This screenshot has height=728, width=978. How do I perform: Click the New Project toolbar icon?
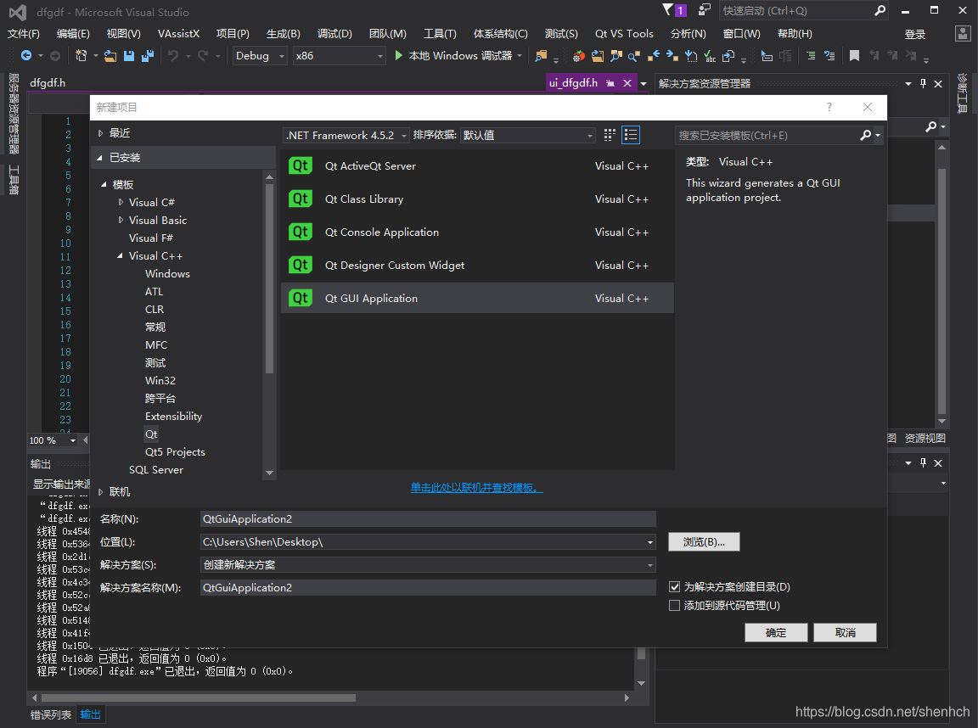(x=81, y=55)
